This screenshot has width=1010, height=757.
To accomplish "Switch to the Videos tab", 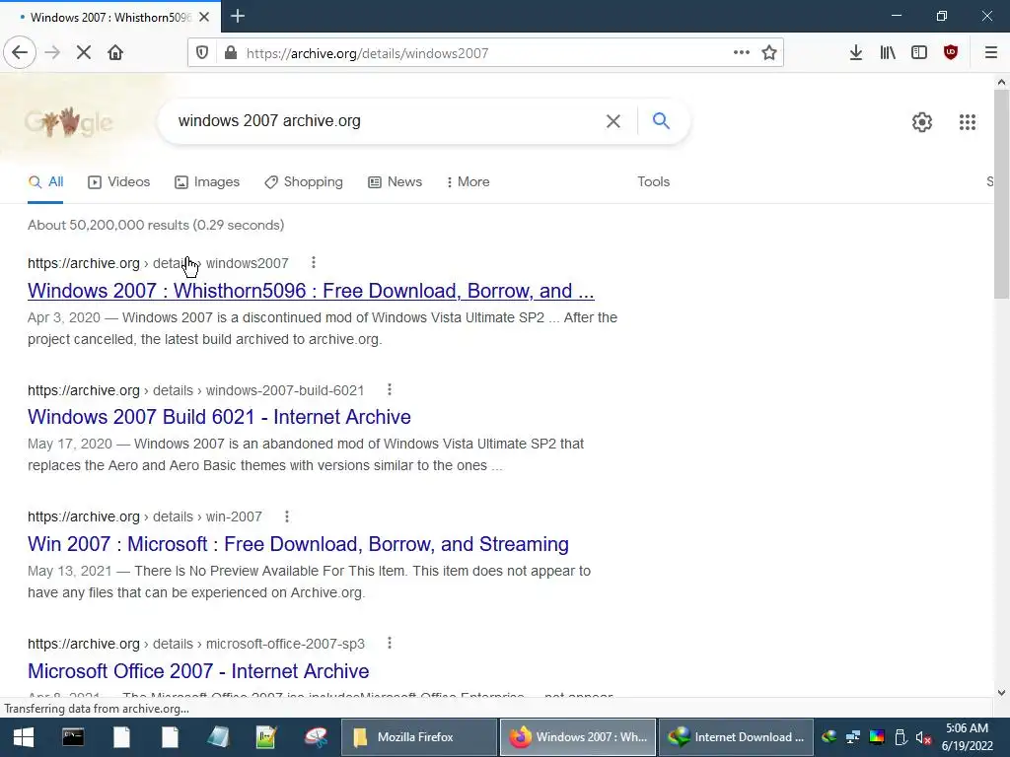I will click(x=119, y=182).
